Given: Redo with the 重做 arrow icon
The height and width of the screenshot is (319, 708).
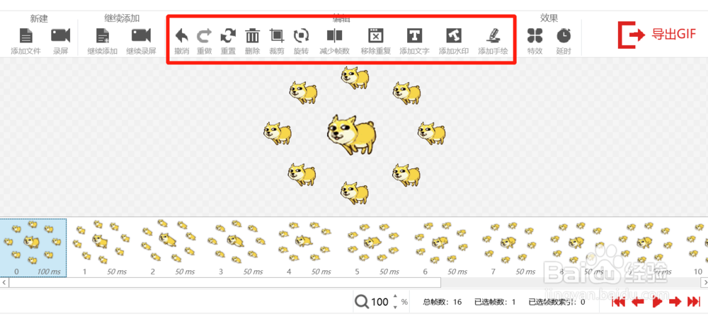Looking at the screenshot, I should click(x=205, y=35).
